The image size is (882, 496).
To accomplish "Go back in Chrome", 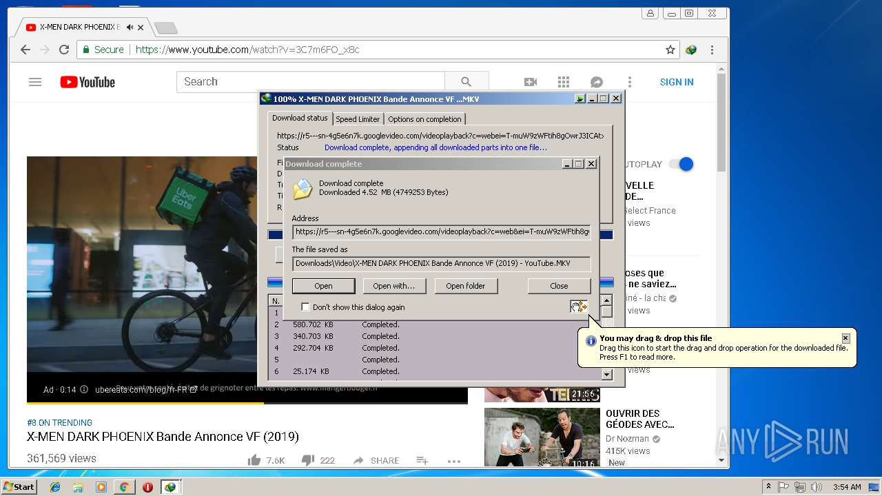I will pyautogui.click(x=25, y=50).
